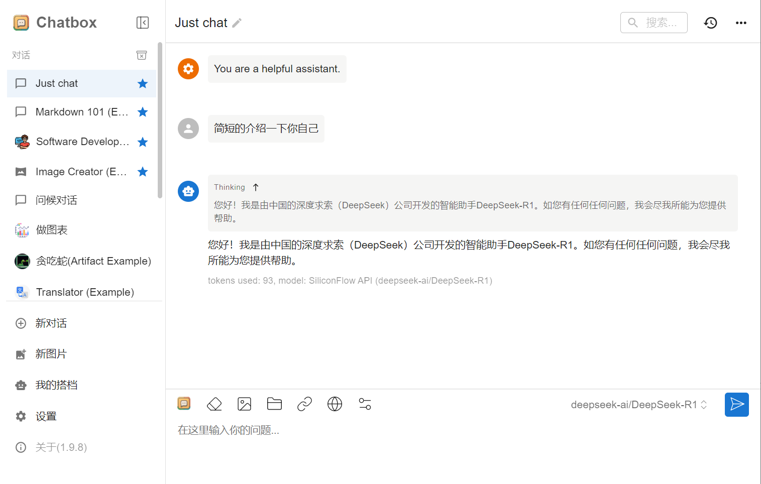Open 设置 settings
Screen dimensions: 761x484
tap(81, 416)
